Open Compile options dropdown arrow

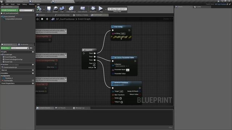pos(44,9)
